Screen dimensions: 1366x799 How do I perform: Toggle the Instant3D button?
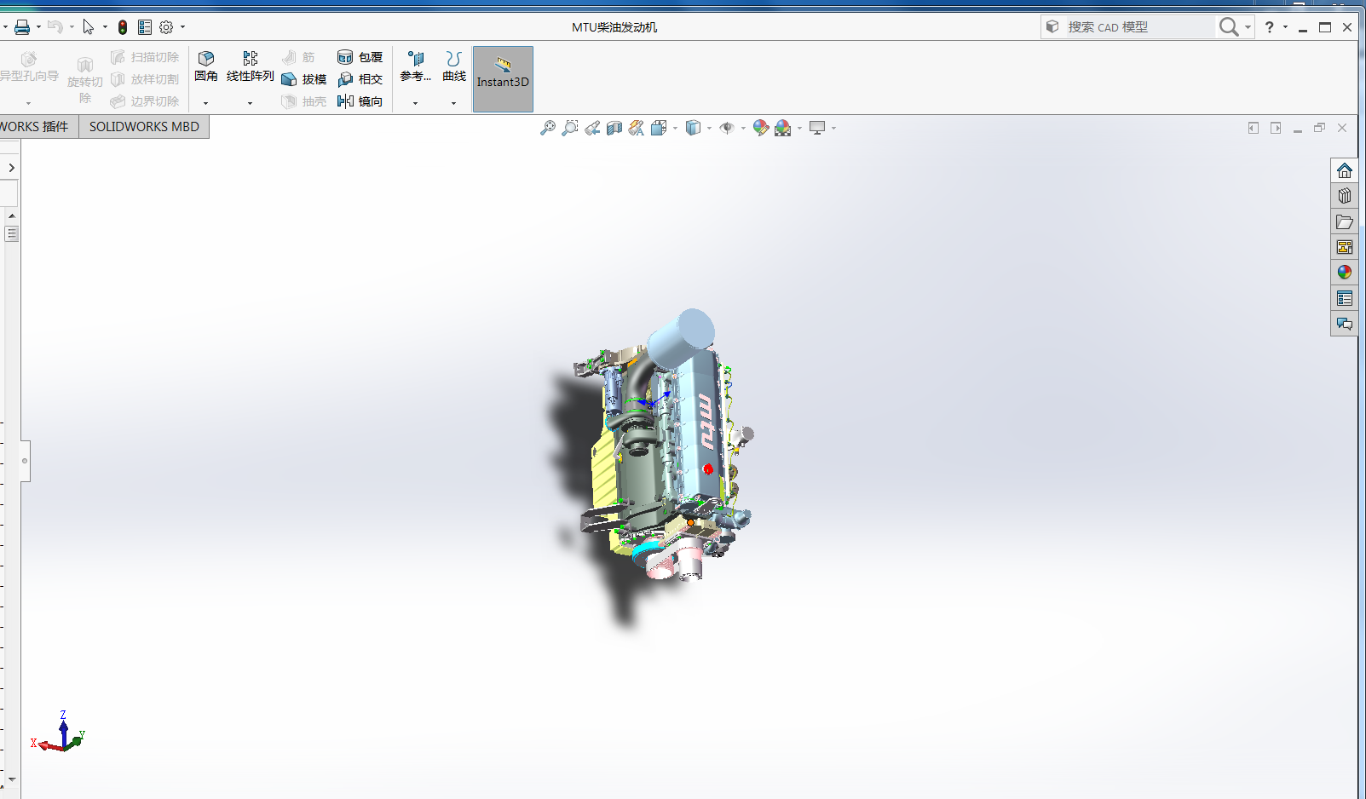502,78
